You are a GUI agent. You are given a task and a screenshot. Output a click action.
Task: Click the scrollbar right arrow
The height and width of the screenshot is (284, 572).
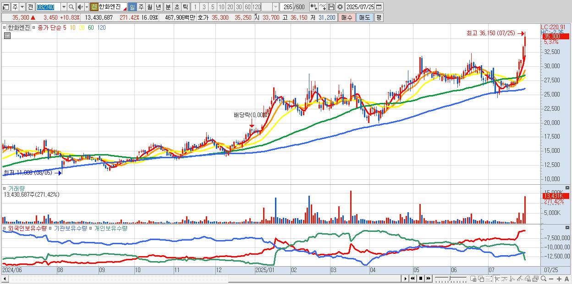pos(406,279)
